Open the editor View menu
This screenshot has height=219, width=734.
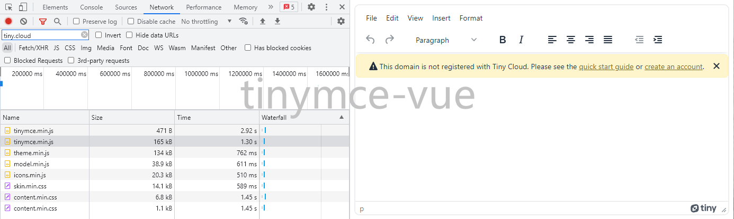click(x=415, y=18)
